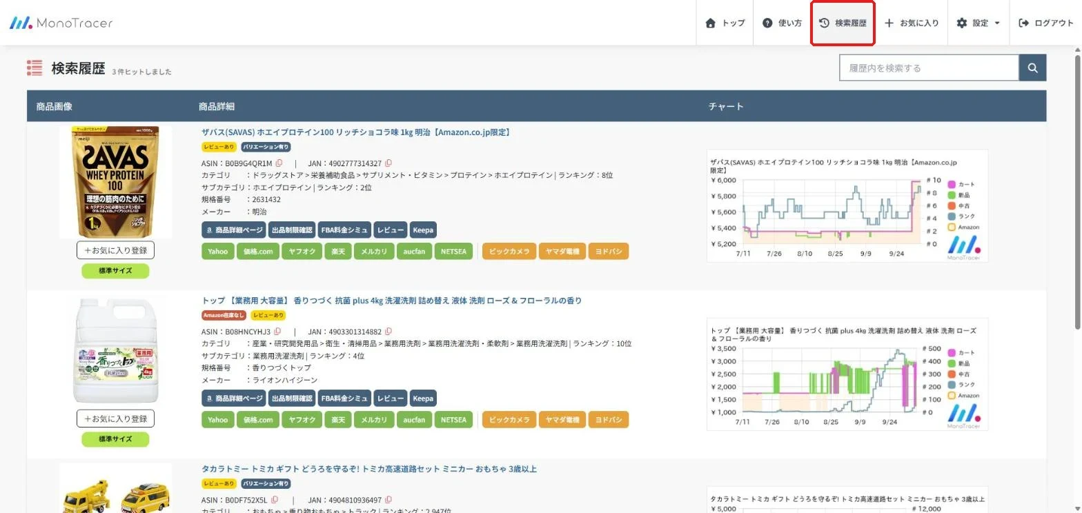Open Keepa for SAVAS protein
This screenshot has width=1082, height=513.
pyautogui.click(x=423, y=230)
